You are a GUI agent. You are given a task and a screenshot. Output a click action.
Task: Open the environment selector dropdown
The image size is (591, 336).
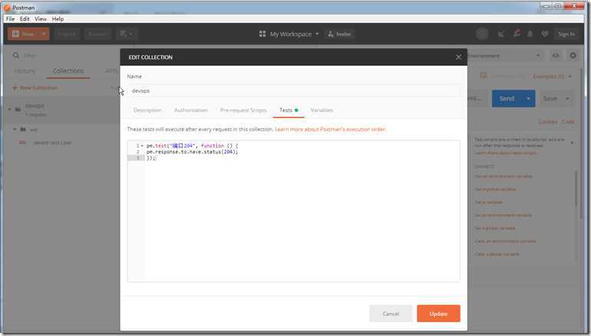(505, 56)
